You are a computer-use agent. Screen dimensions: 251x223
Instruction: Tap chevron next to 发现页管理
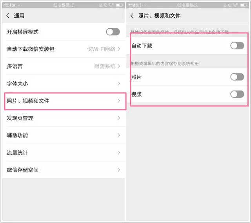pyautogui.click(x=119, y=118)
